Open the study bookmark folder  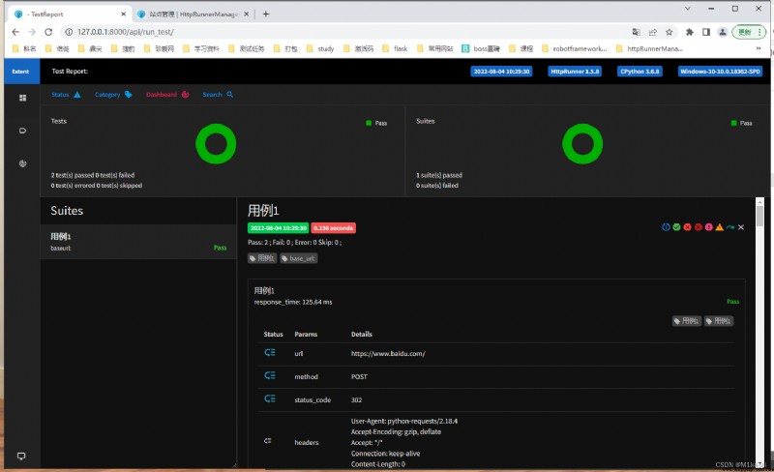(x=320, y=48)
